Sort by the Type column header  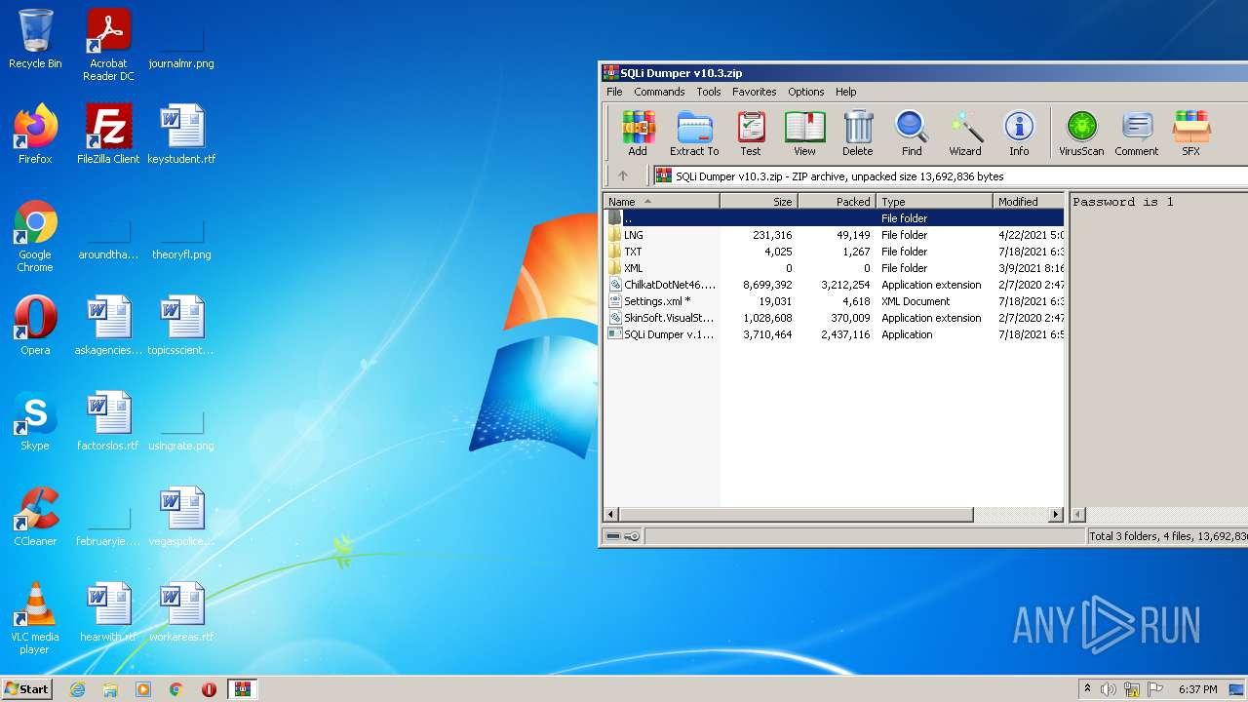[x=935, y=202]
